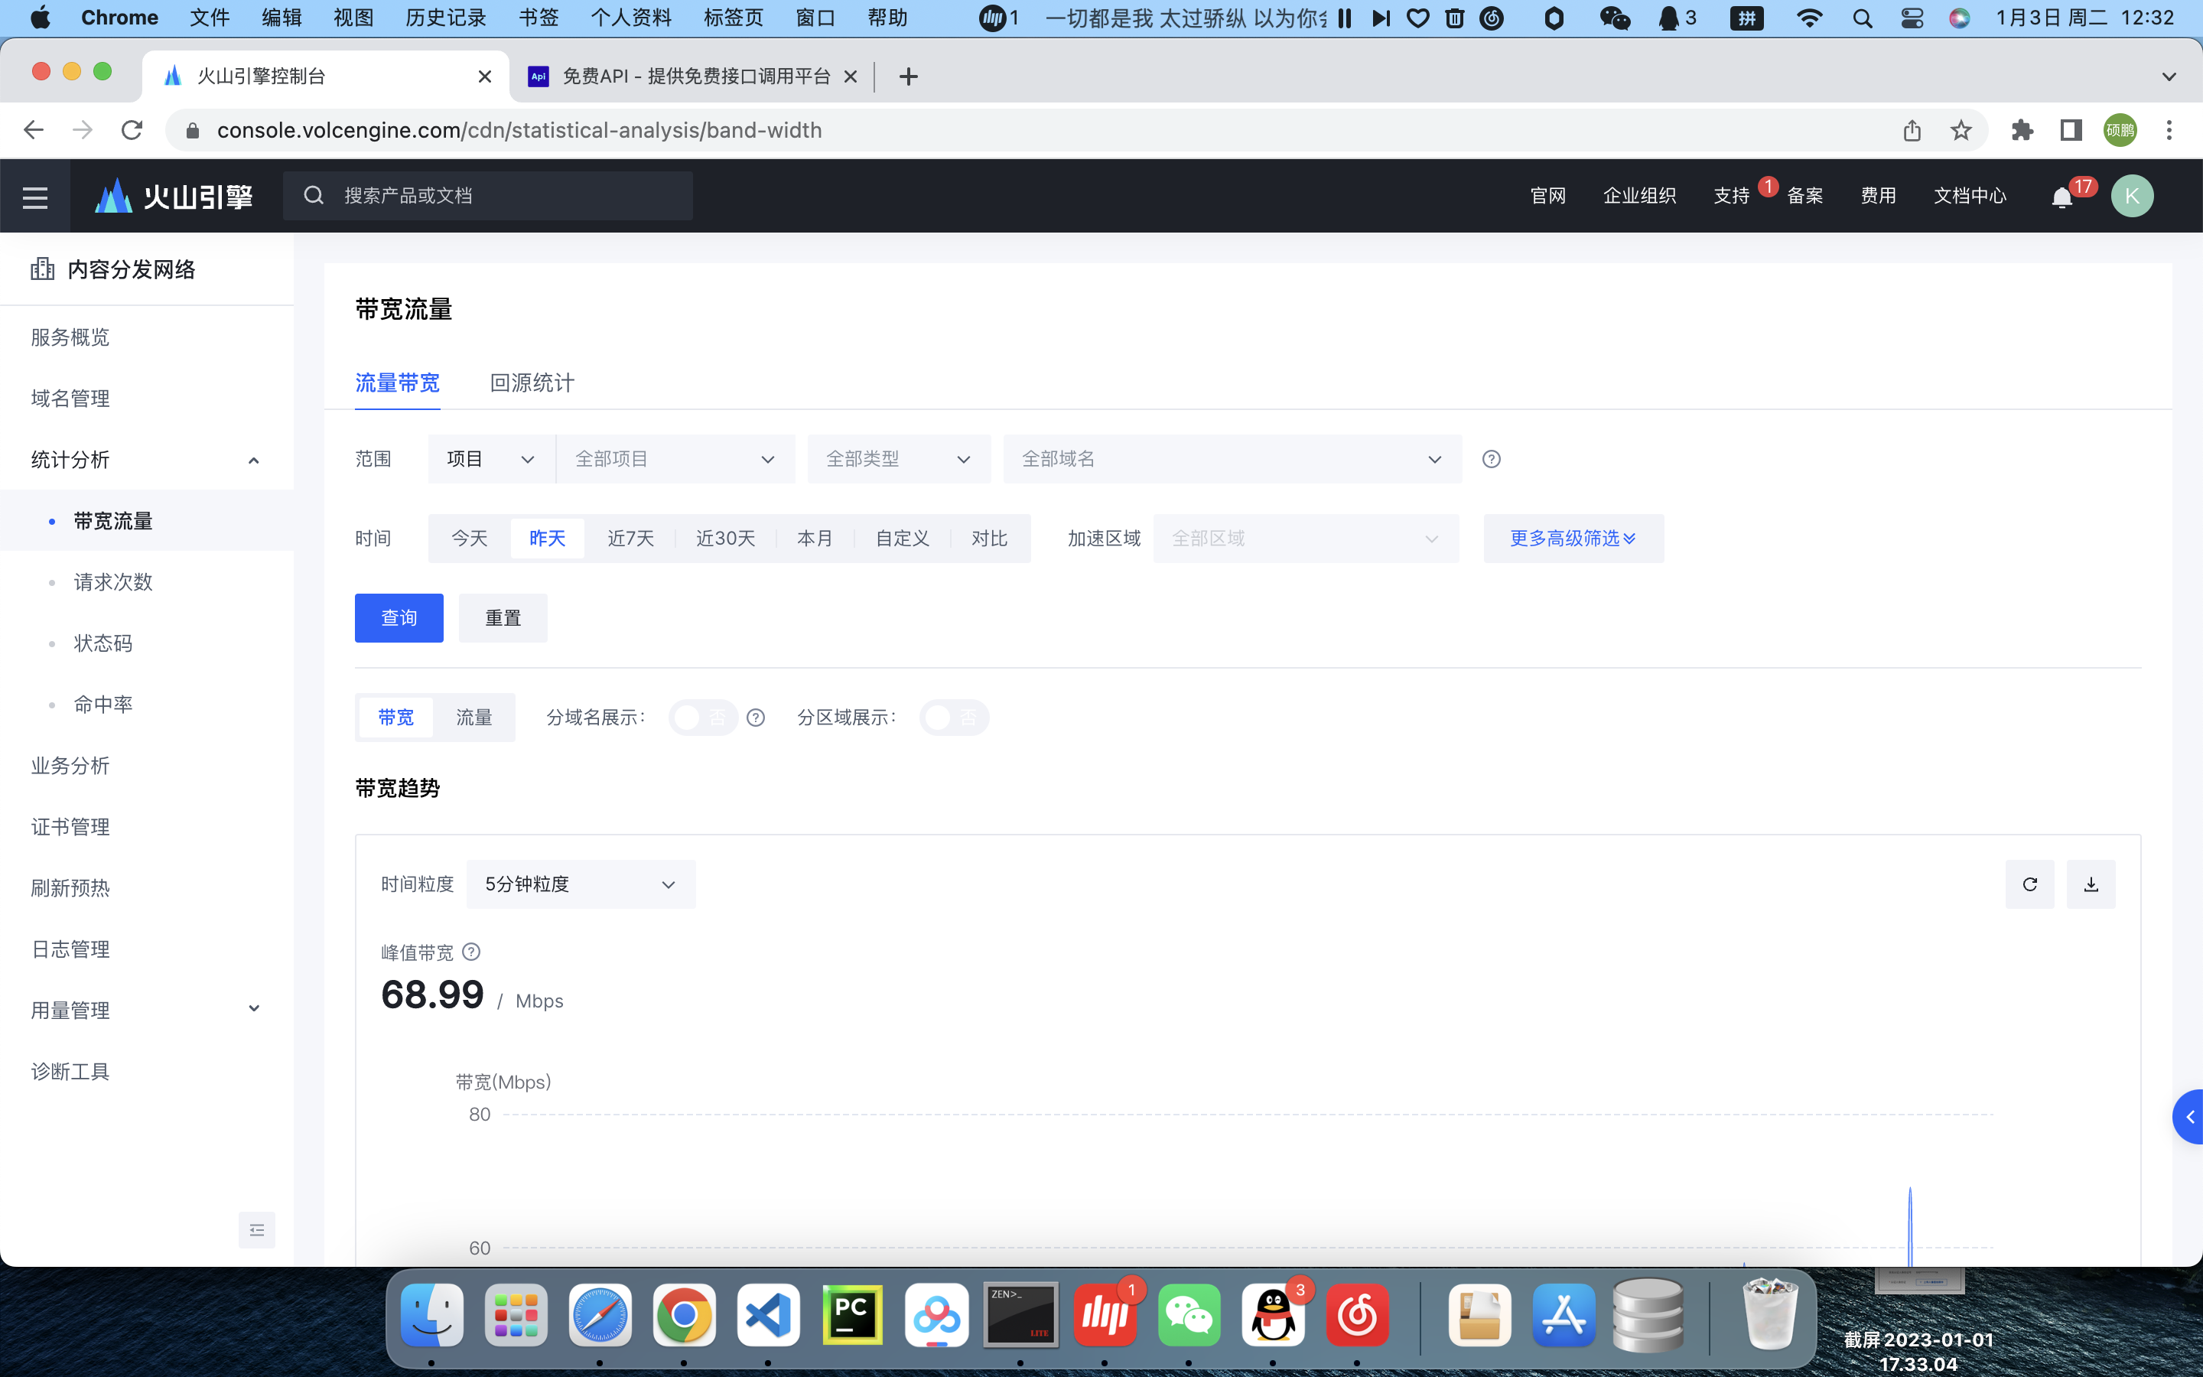Select 带宽 view option
Viewport: 2203px width, 1377px height.
pyautogui.click(x=396, y=718)
